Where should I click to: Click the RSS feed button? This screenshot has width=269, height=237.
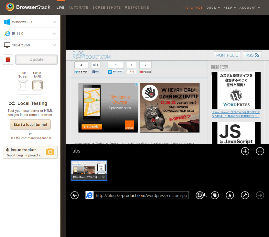coord(252,55)
